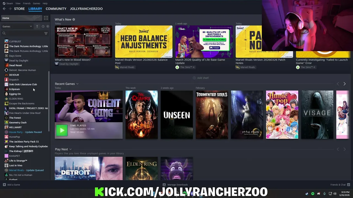Open the HuniePop recent game thumbnail
This screenshot has width=353, height=198.
coord(282,115)
